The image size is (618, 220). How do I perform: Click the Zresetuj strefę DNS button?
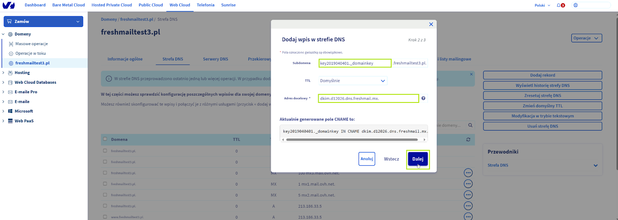coord(542,96)
